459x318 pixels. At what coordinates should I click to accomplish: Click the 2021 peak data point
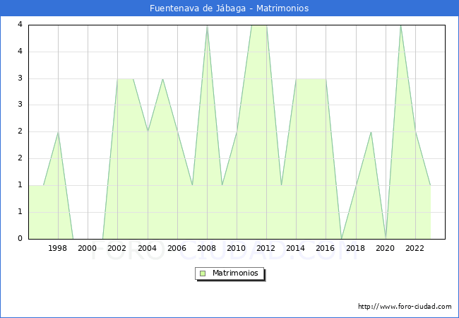(400, 25)
